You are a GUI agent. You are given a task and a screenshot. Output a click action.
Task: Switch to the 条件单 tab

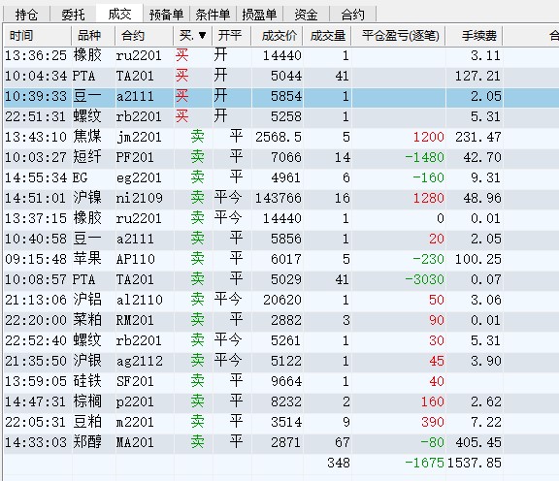[213, 15]
